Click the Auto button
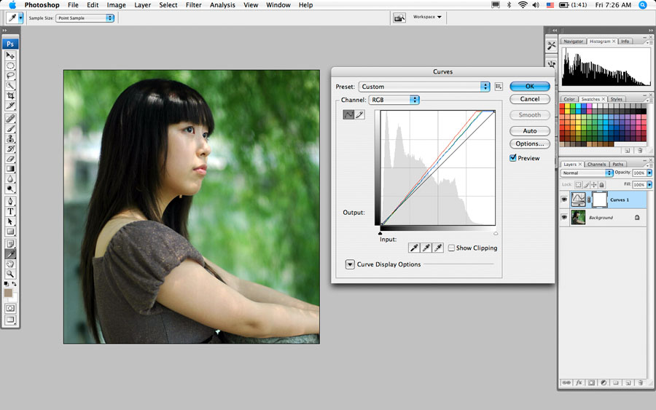Image resolution: width=656 pixels, height=410 pixels. tap(530, 131)
